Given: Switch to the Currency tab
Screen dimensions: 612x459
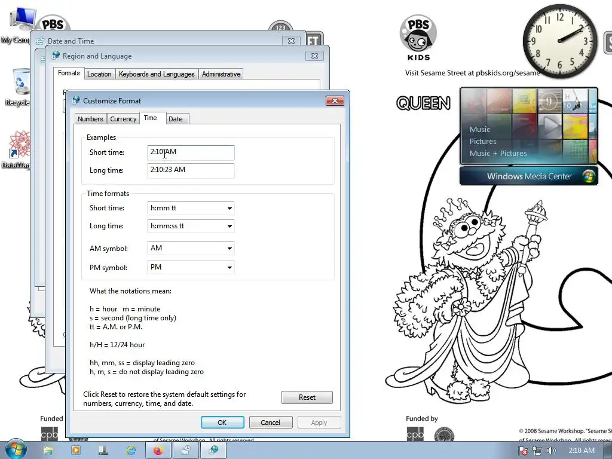Looking at the screenshot, I should tap(123, 119).
